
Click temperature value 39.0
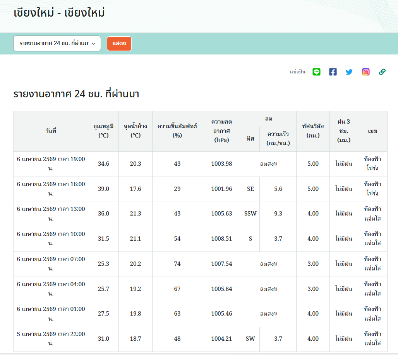coord(103,189)
